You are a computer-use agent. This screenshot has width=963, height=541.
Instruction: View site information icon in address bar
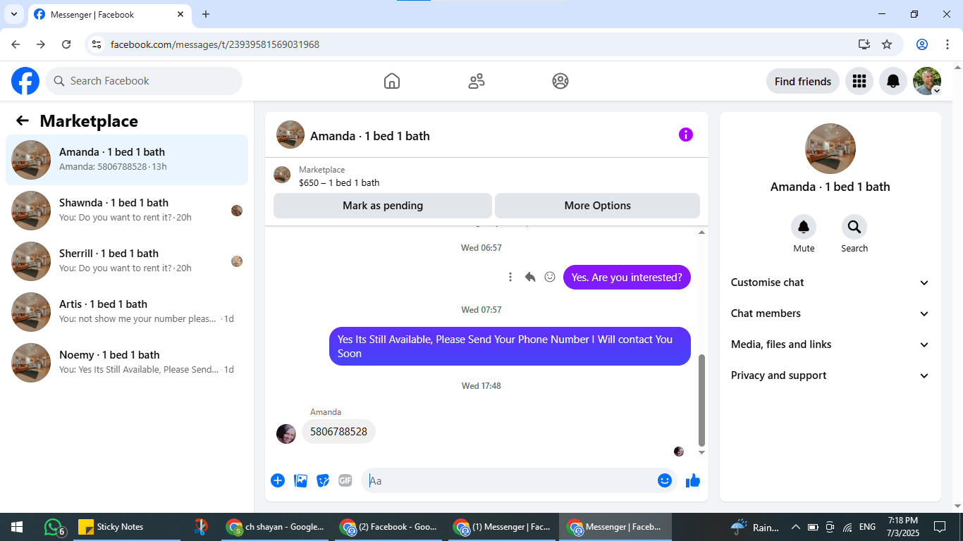(x=97, y=44)
